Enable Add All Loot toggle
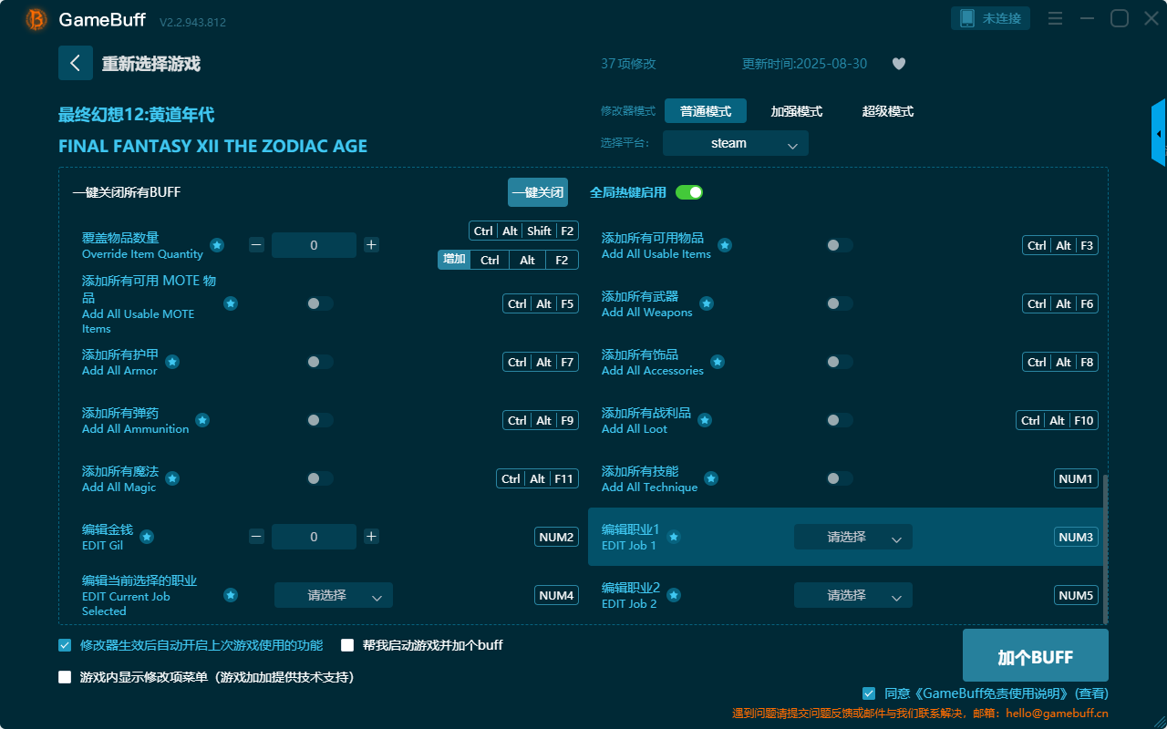The height and width of the screenshot is (729, 1167). pos(840,420)
